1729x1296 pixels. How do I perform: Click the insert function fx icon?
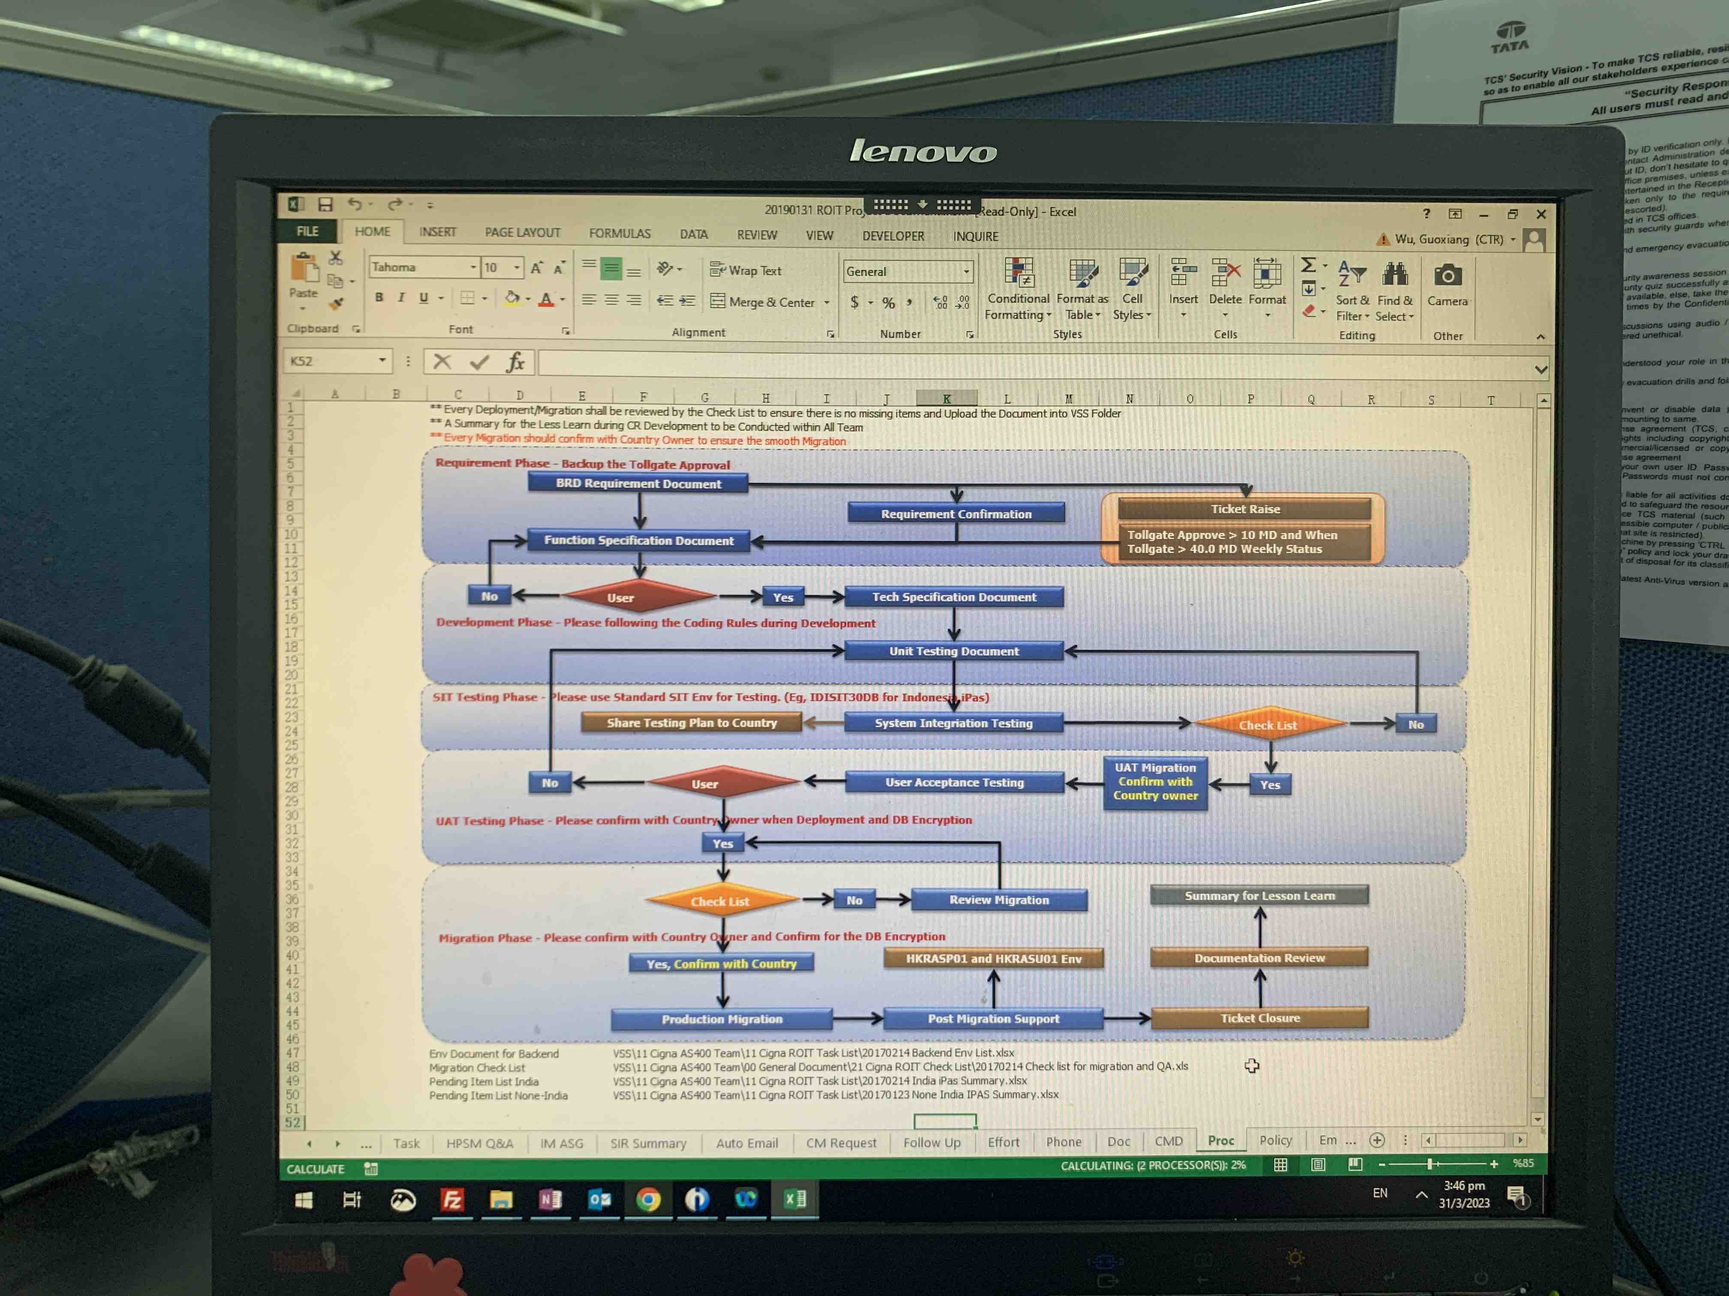tap(516, 362)
